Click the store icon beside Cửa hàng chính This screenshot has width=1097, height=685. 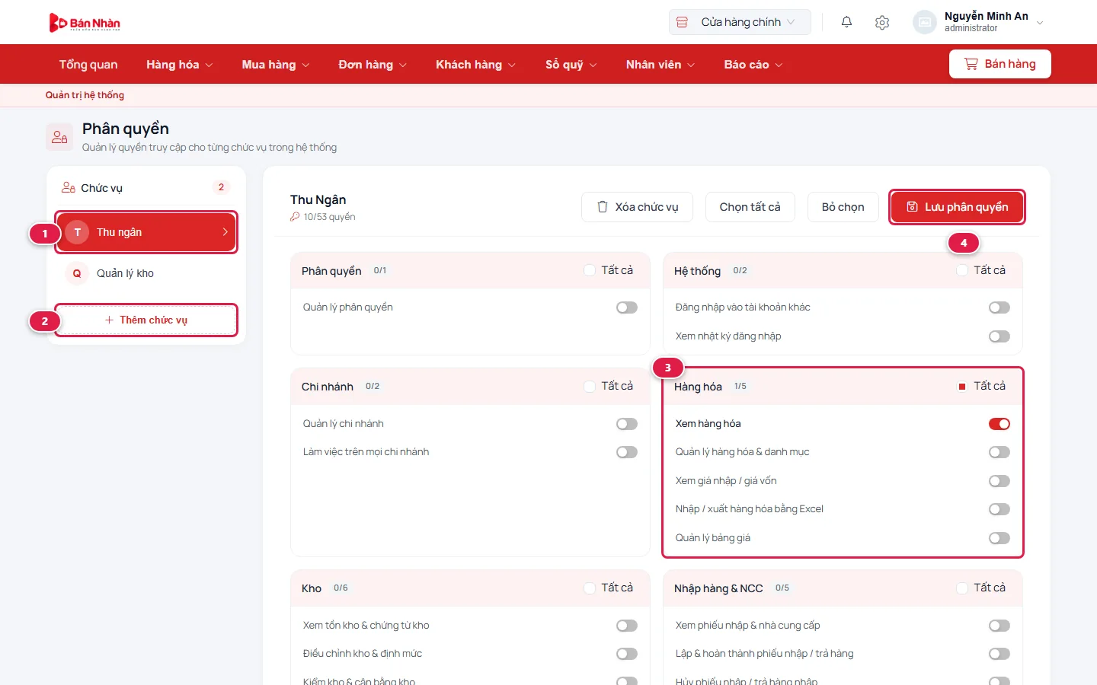point(683,22)
